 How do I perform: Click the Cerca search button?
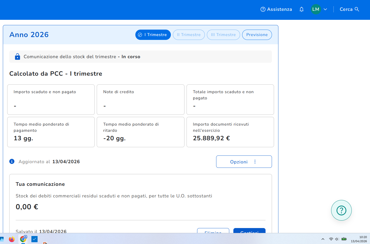(x=349, y=9)
